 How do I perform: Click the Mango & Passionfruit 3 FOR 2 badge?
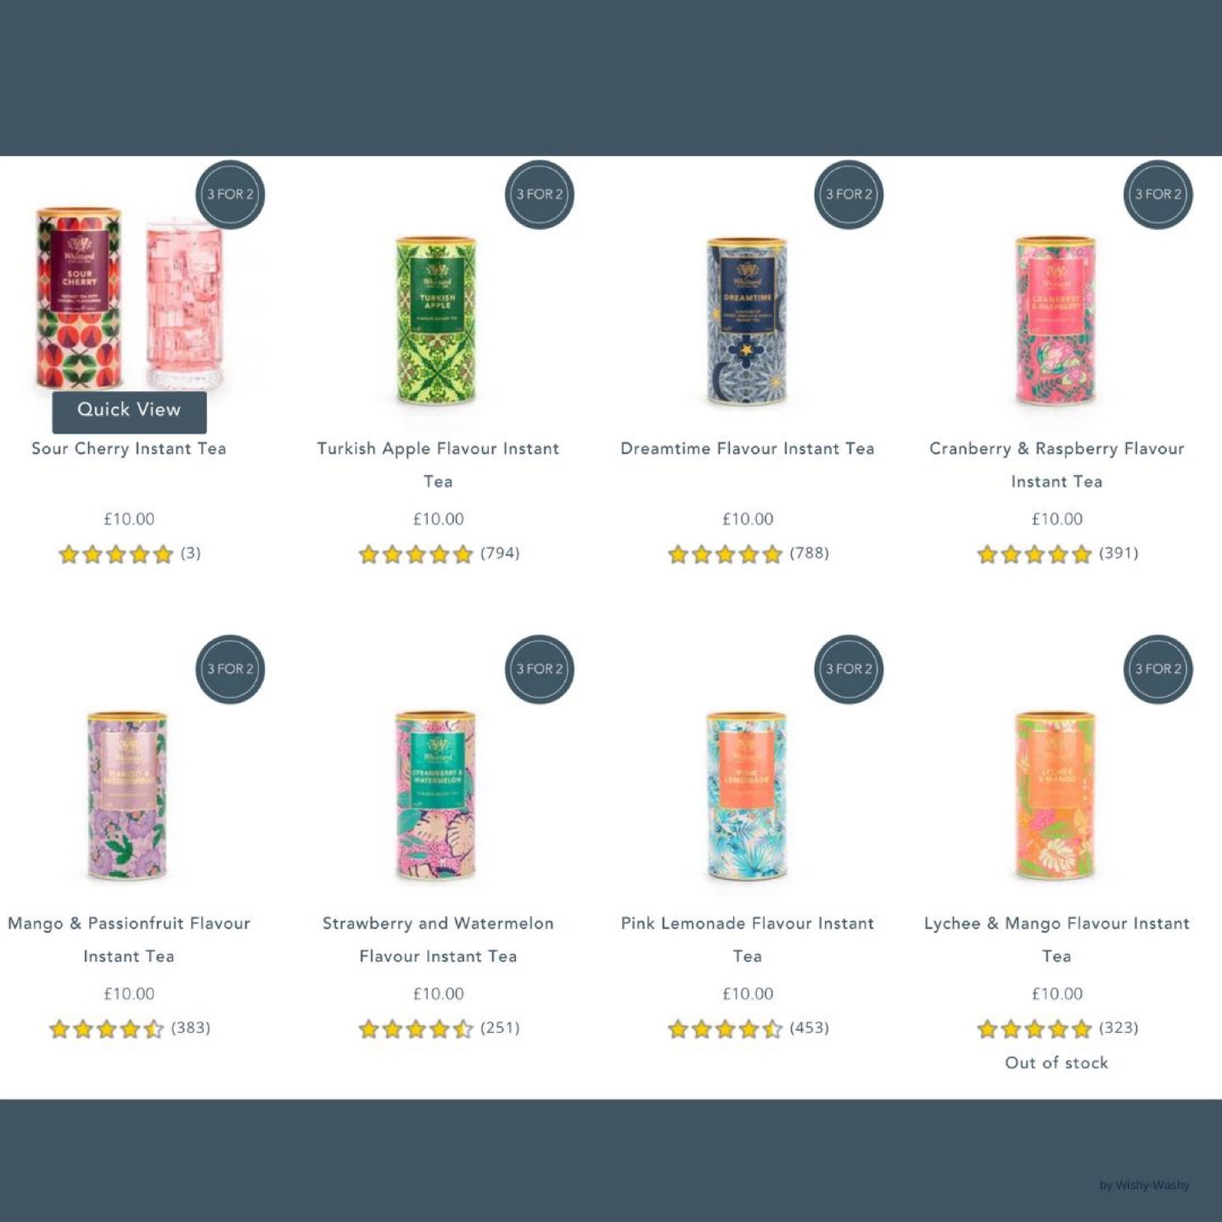(x=231, y=669)
